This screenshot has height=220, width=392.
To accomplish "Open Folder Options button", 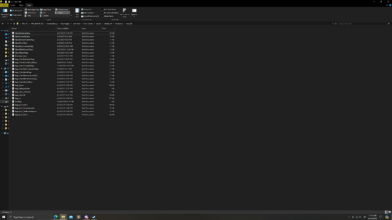I will tap(134, 12).
